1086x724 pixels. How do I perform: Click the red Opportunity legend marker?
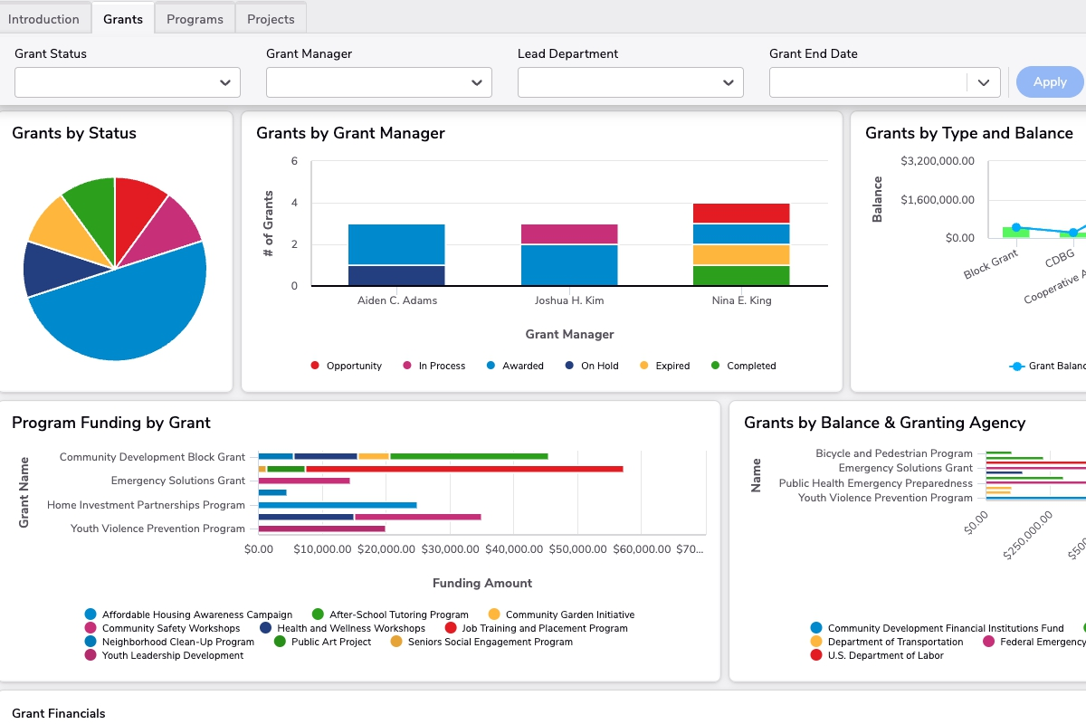315,366
